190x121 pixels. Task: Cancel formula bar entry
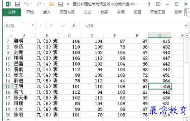(51, 26)
